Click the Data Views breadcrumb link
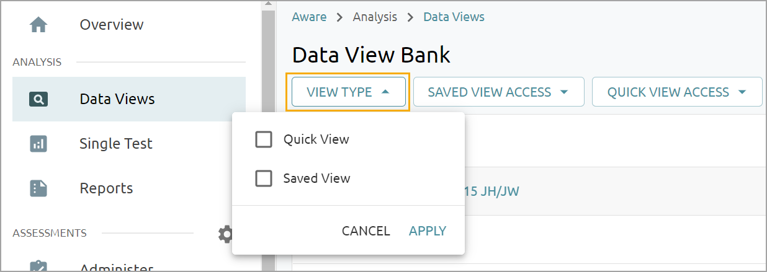 tap(454, 17)
